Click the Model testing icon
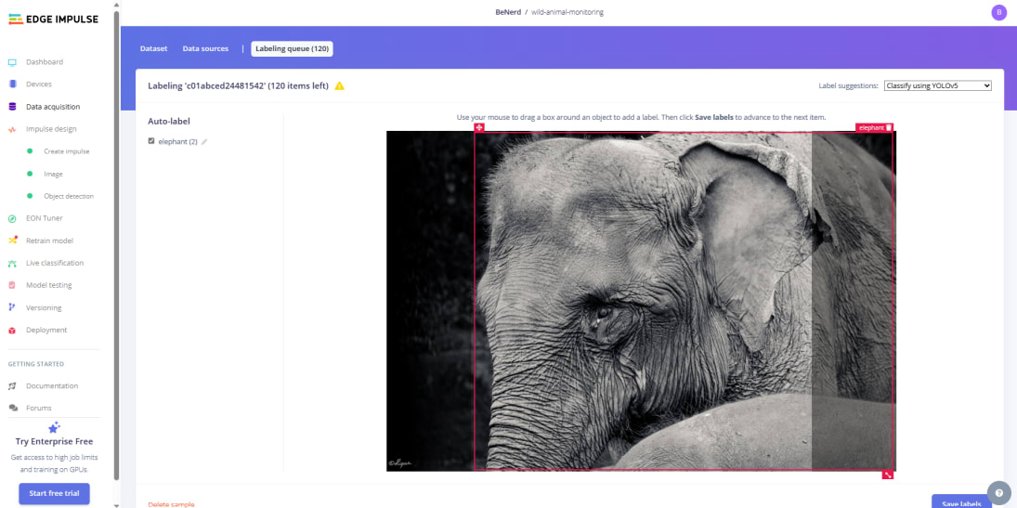 coord(12,285)
